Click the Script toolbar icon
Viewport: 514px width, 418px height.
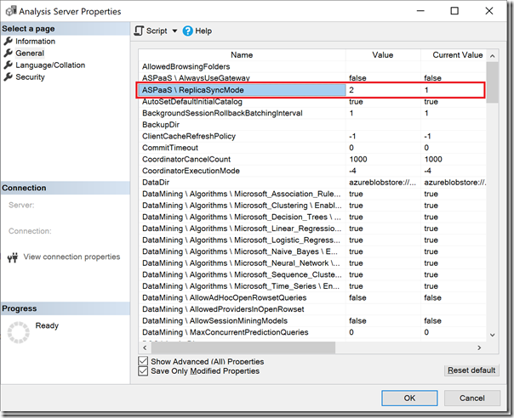pos(139,31)
